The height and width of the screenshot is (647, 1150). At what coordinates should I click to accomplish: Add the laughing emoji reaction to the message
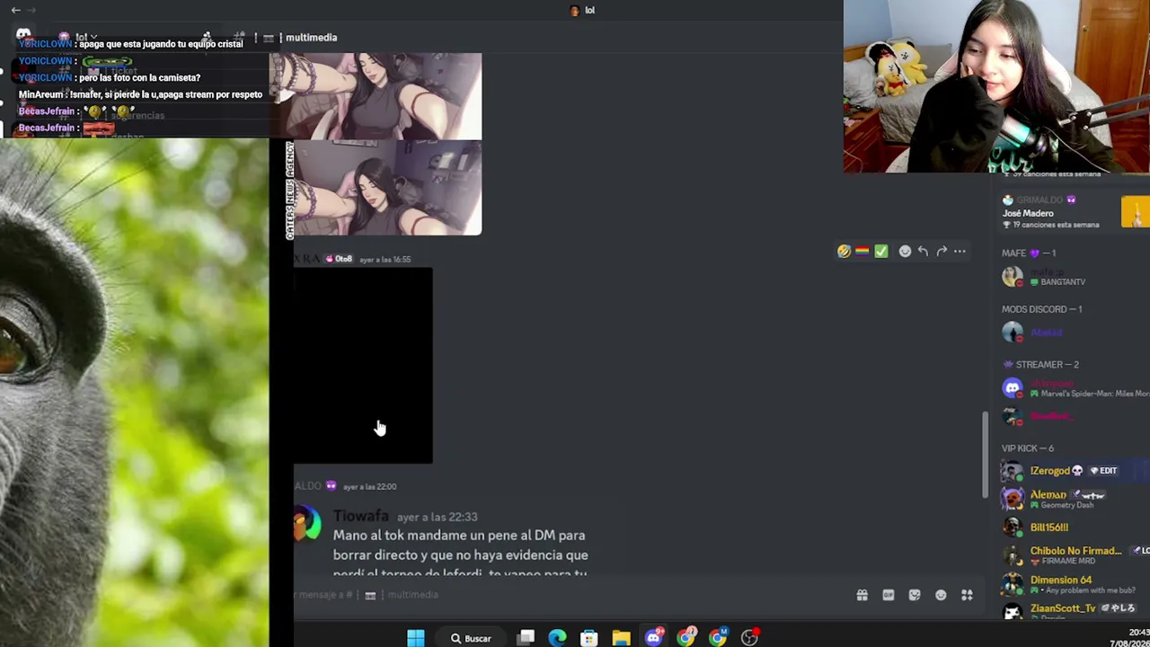click(844, 252)
